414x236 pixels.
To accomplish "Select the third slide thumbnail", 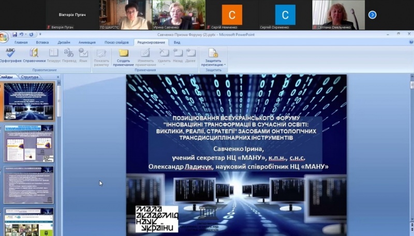I will (x=28, y=185).
